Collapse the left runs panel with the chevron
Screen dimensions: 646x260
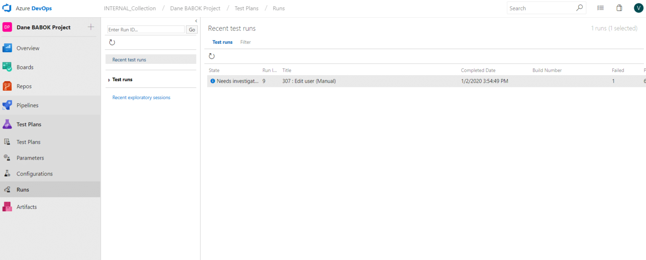coord(195,21)
